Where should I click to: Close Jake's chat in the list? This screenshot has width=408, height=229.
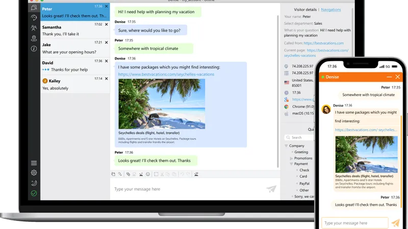coord(107,42)
